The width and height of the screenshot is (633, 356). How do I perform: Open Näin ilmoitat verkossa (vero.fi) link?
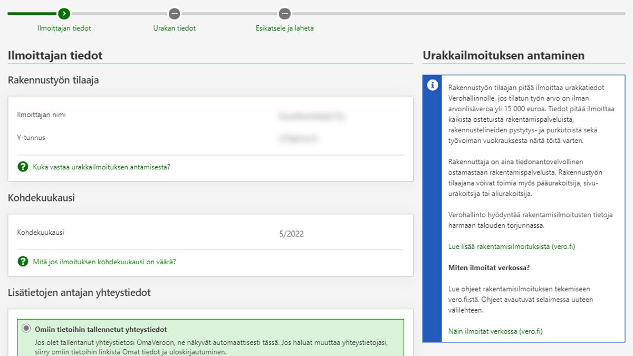point(495,331)
